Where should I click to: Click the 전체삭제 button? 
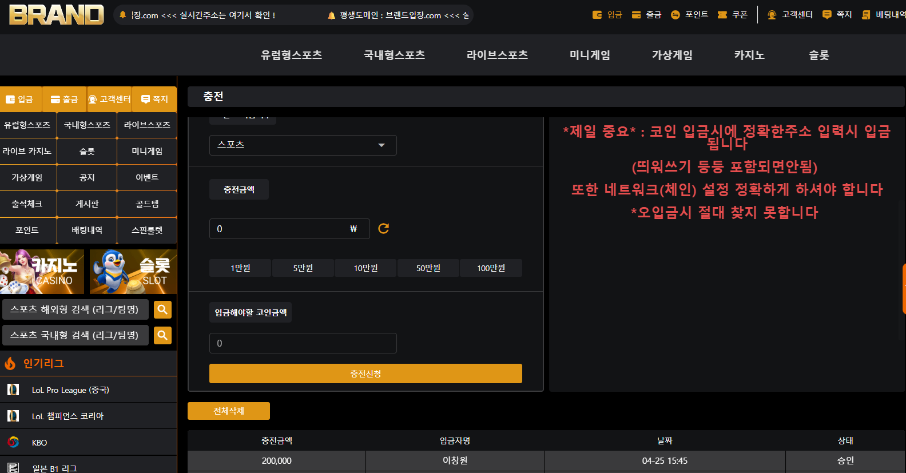(229, 411)
